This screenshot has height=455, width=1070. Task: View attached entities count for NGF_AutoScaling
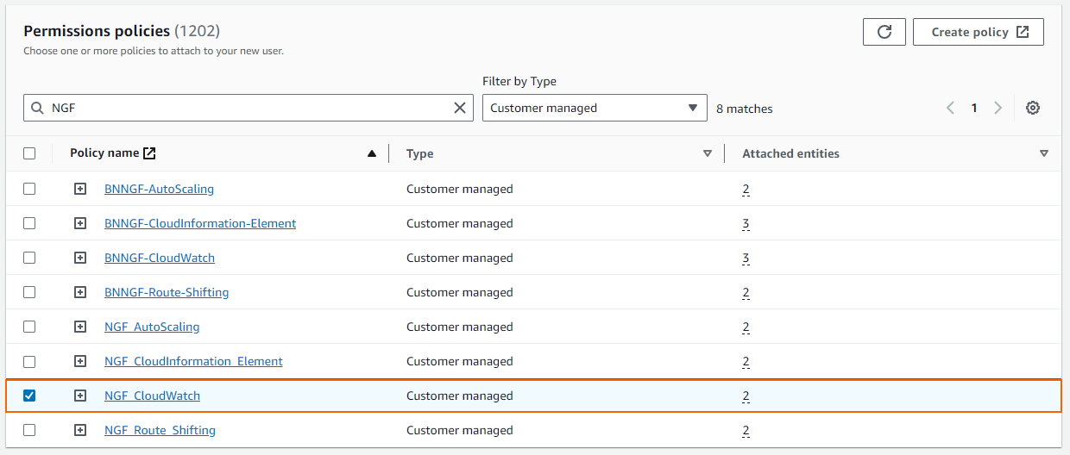[x=746, y=327]
